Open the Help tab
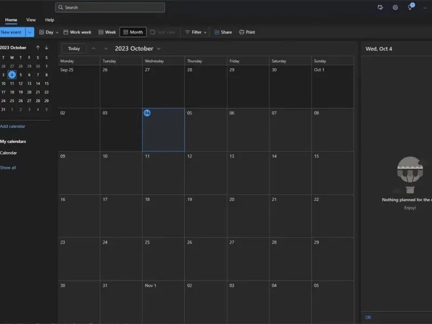Screen dimensions: 432x324 point(50,20)
